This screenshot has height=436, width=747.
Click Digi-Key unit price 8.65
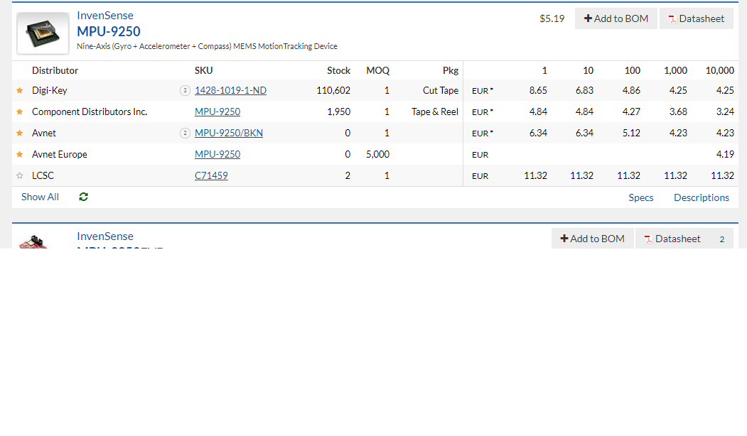pos(538,90)
